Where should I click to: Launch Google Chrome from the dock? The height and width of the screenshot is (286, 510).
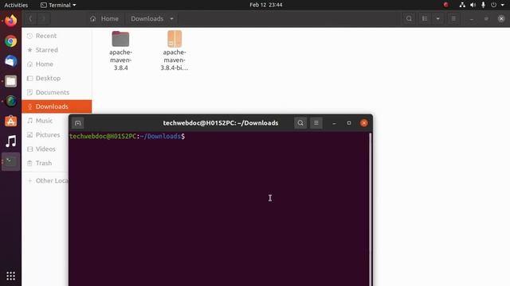(10, 41)
